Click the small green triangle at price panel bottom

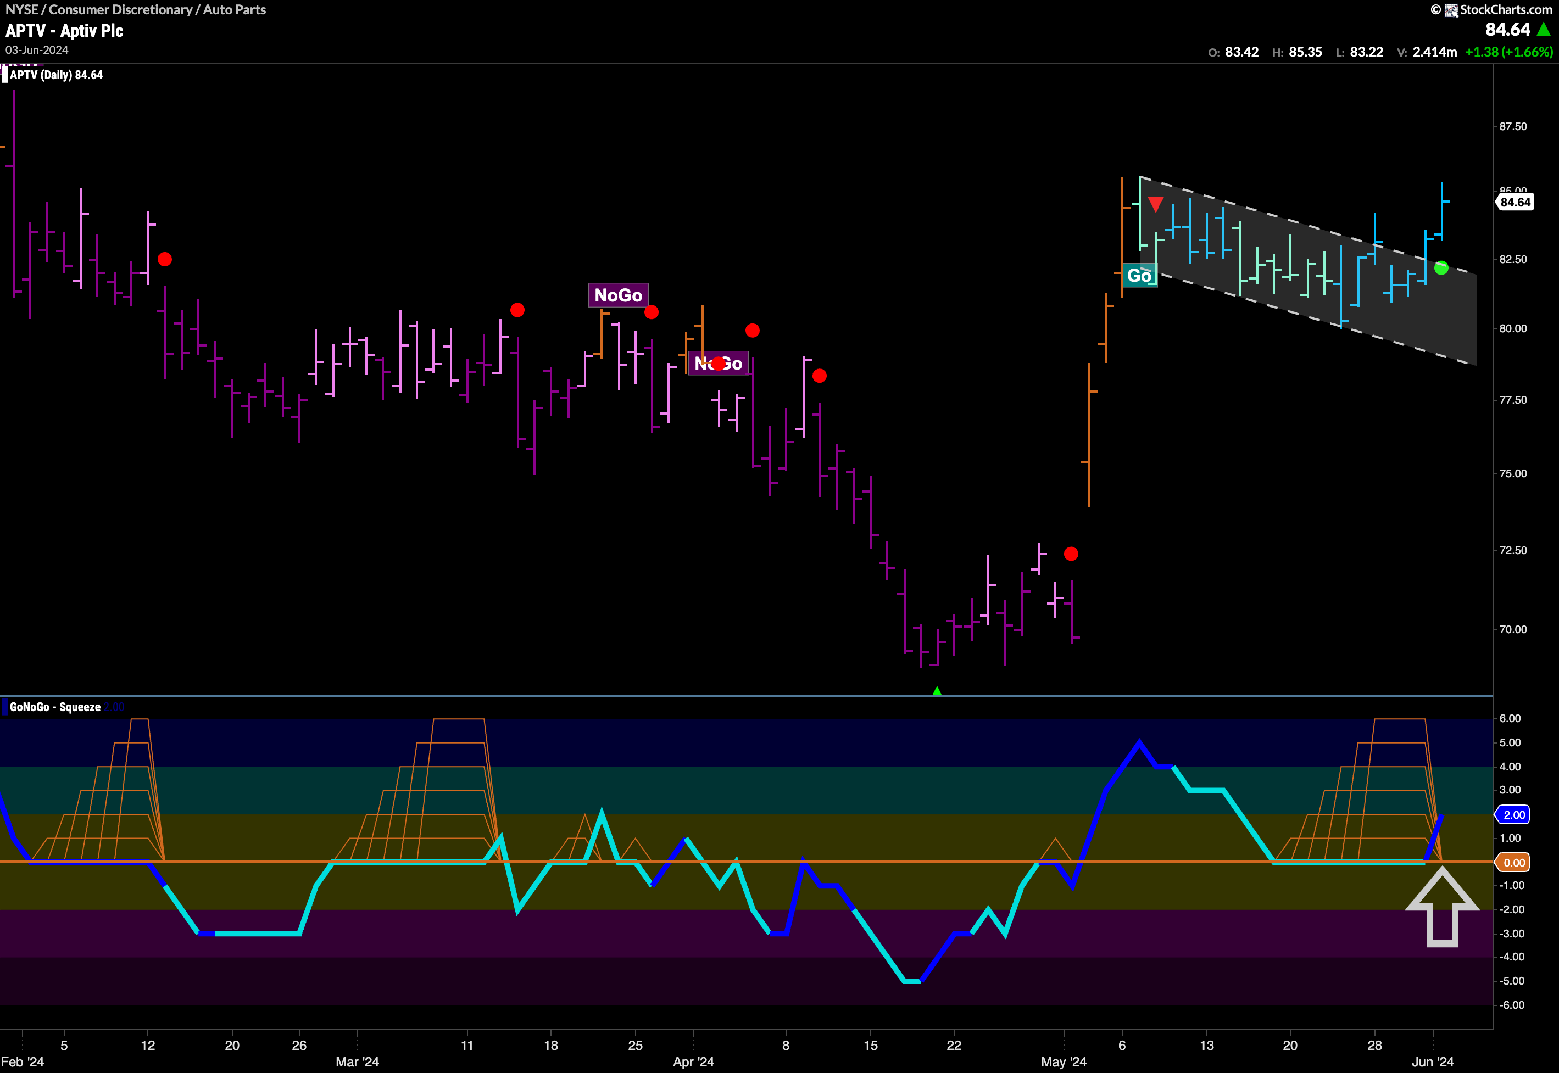click(x=937, y=690)
